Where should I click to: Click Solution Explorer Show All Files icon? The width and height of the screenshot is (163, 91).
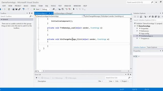159,17
